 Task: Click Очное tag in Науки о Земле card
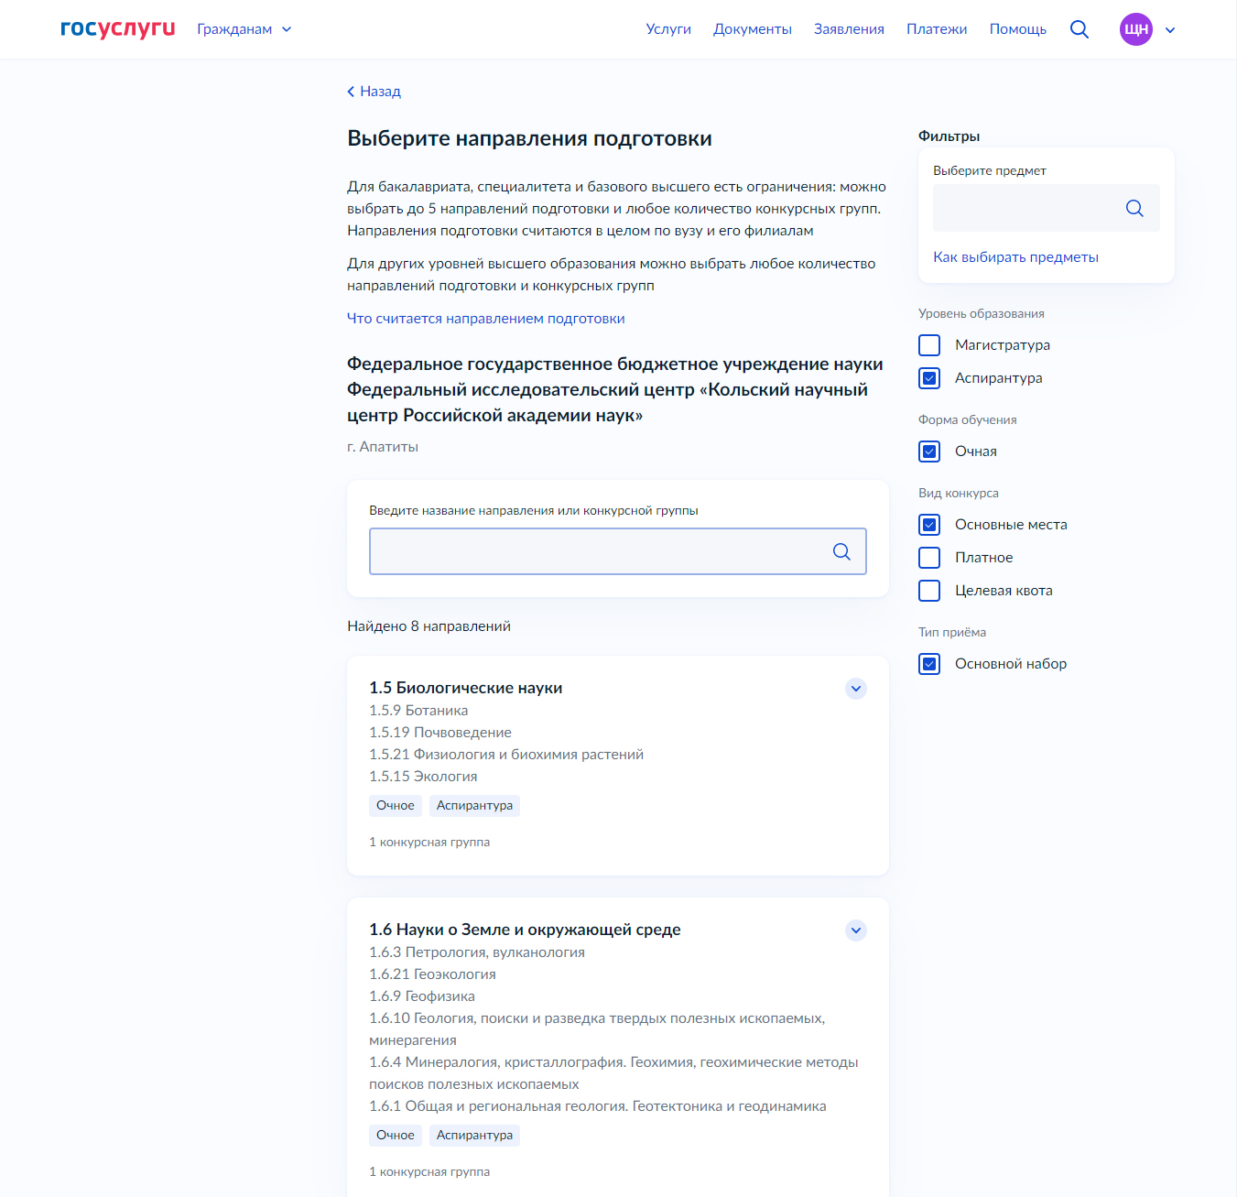coord(396,1136)
